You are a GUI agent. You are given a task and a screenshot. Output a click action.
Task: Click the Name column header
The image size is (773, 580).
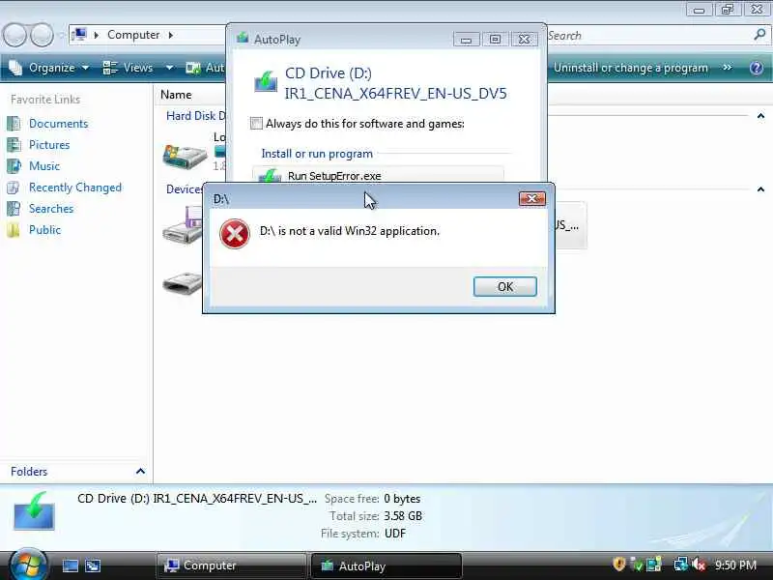(x=176, y=95)
